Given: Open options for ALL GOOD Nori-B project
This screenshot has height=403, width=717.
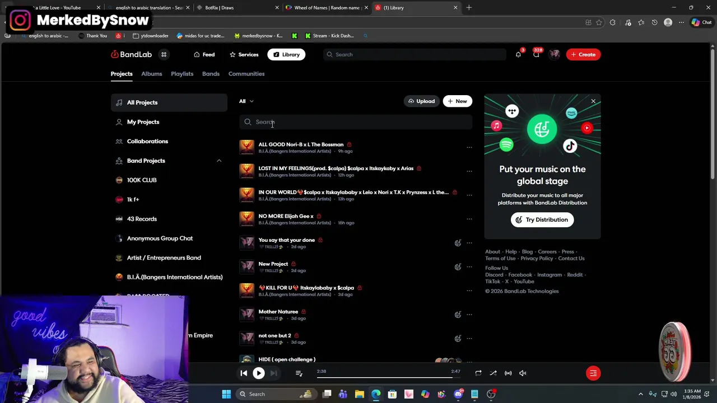Looking at the screenshot, I should [469, 147].
